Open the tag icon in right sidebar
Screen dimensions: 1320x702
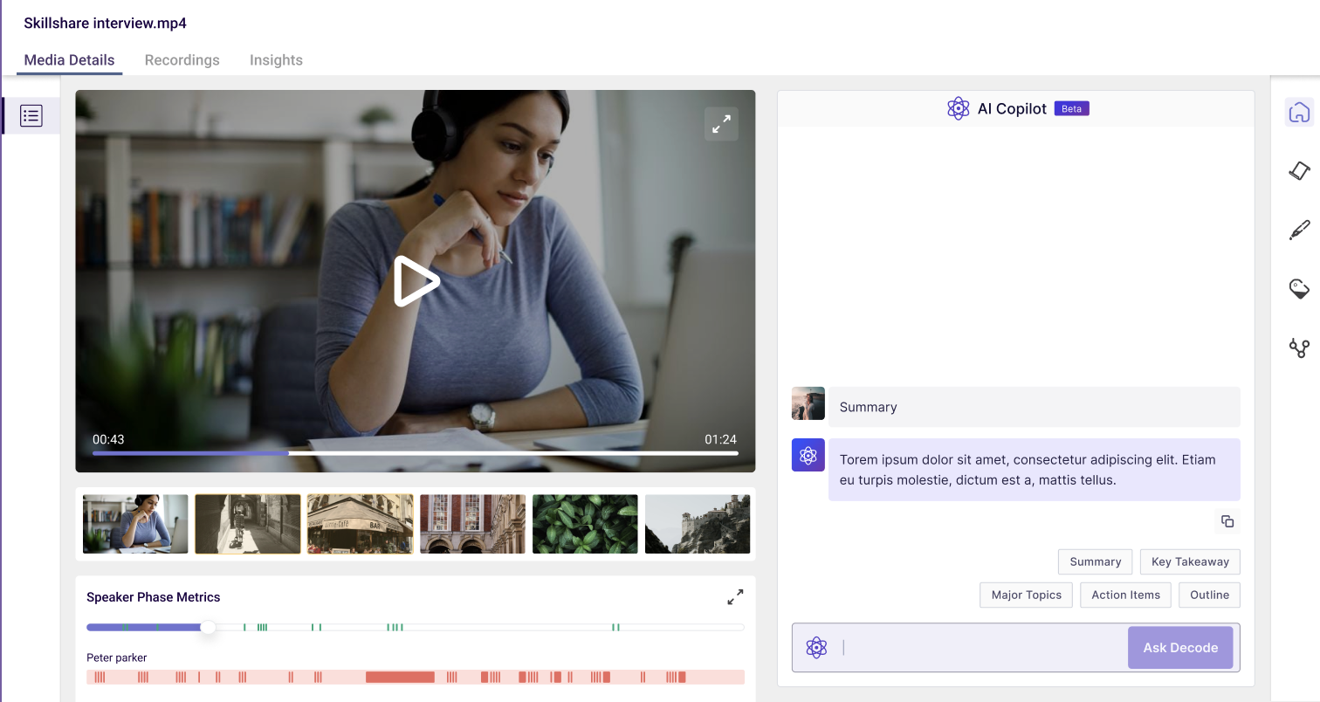tap(1299, 289)
